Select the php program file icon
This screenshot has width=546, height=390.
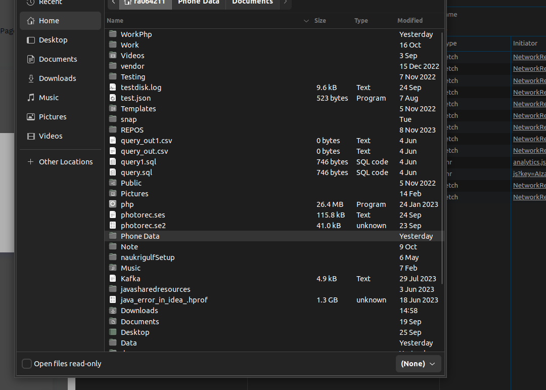tap(112, 204)
